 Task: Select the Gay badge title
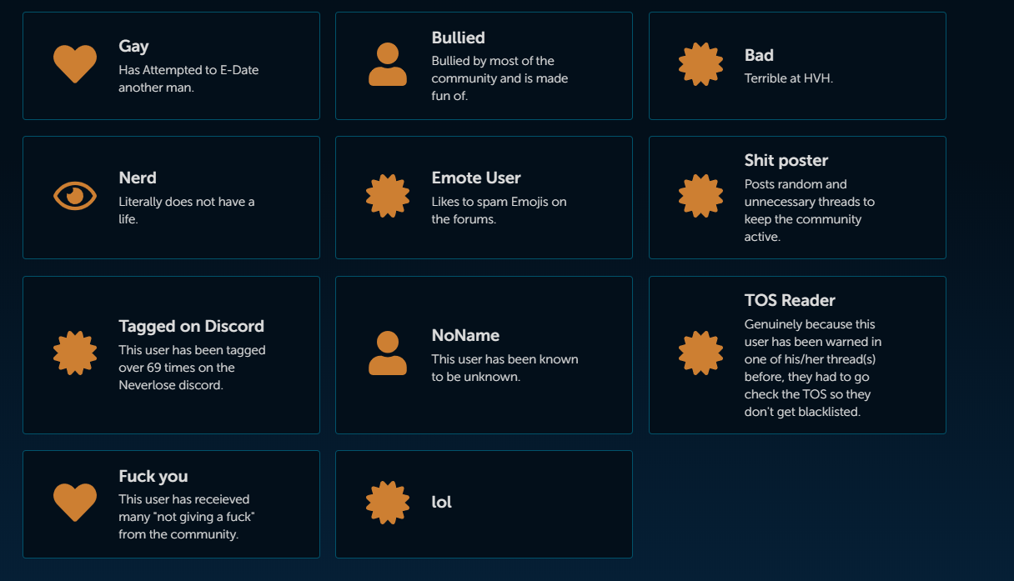pos(133,47)
